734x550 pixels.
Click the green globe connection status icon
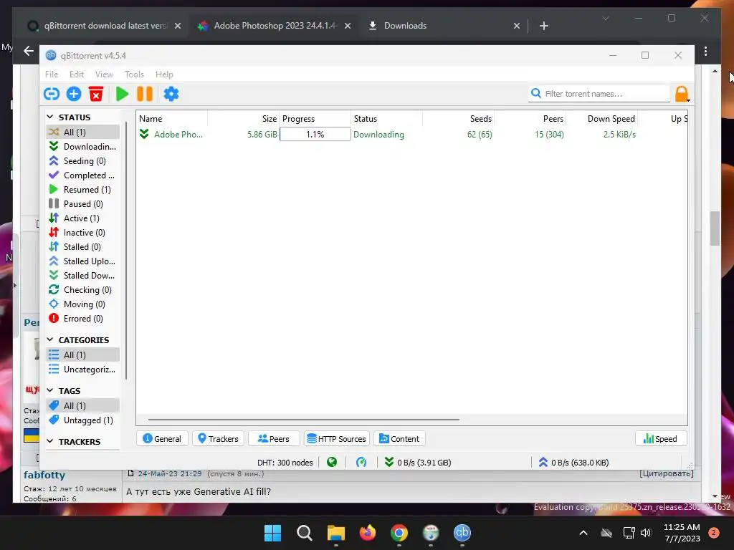coord(332,463)
